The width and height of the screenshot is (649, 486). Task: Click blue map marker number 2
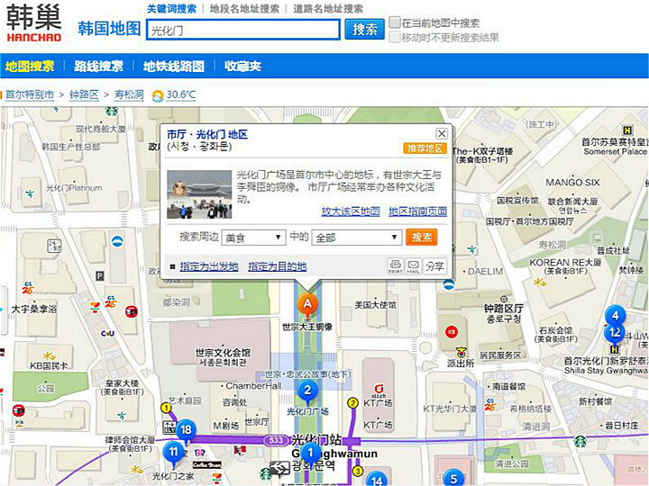point(307,391)
